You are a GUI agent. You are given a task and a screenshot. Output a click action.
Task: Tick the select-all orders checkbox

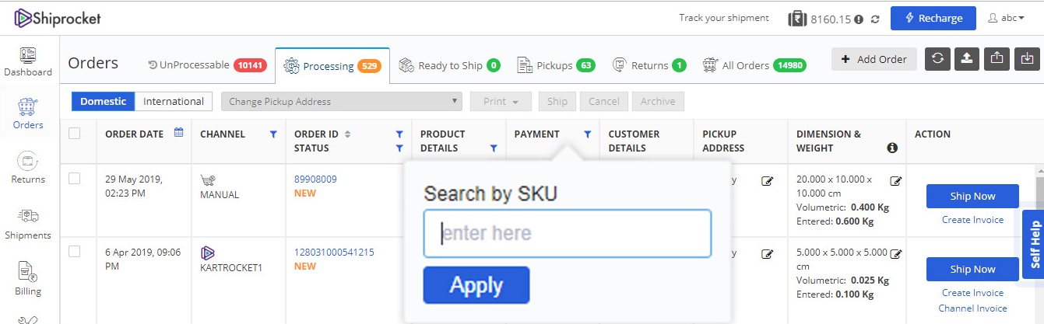[75, 134]
